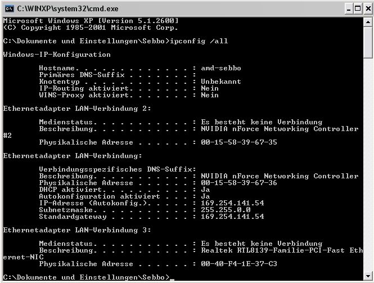
Task: Click the Windows-IP-Konfiguration heading
Action: pos(57,55)
